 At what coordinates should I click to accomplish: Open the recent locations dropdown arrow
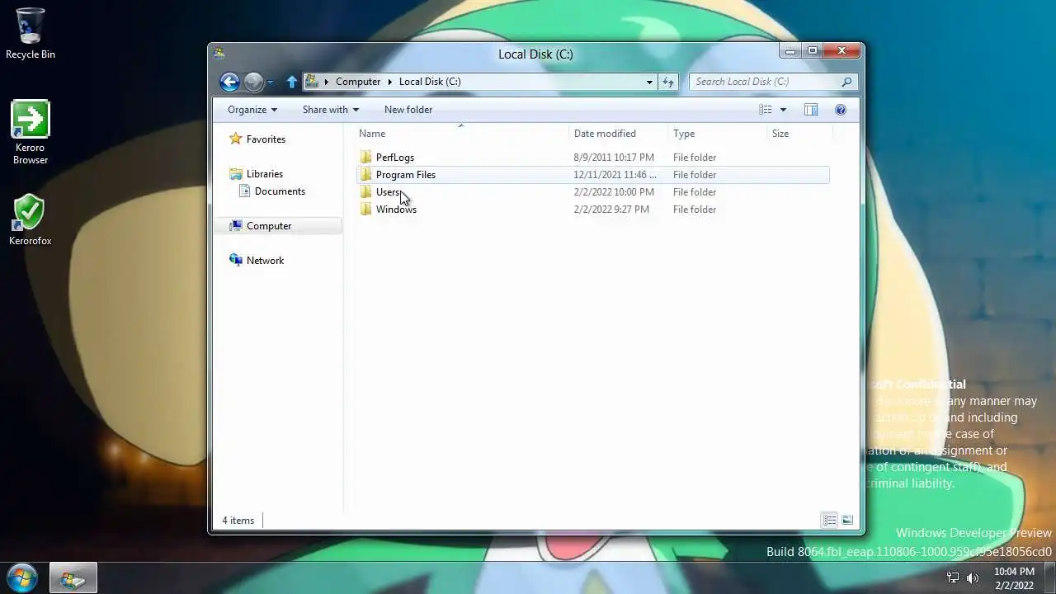tap(270, 82)
